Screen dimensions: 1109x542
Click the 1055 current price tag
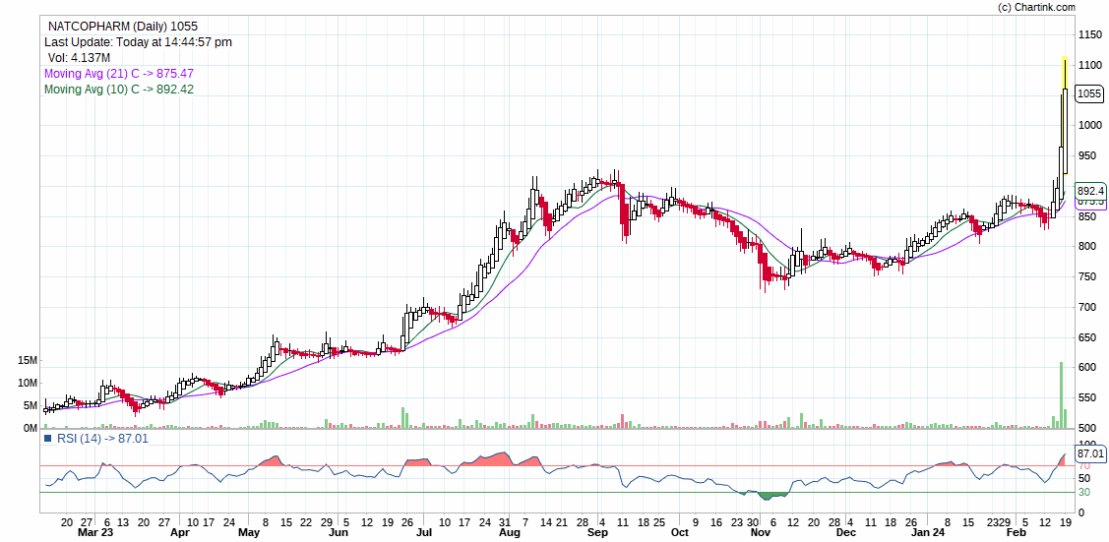pos(1089,94)
